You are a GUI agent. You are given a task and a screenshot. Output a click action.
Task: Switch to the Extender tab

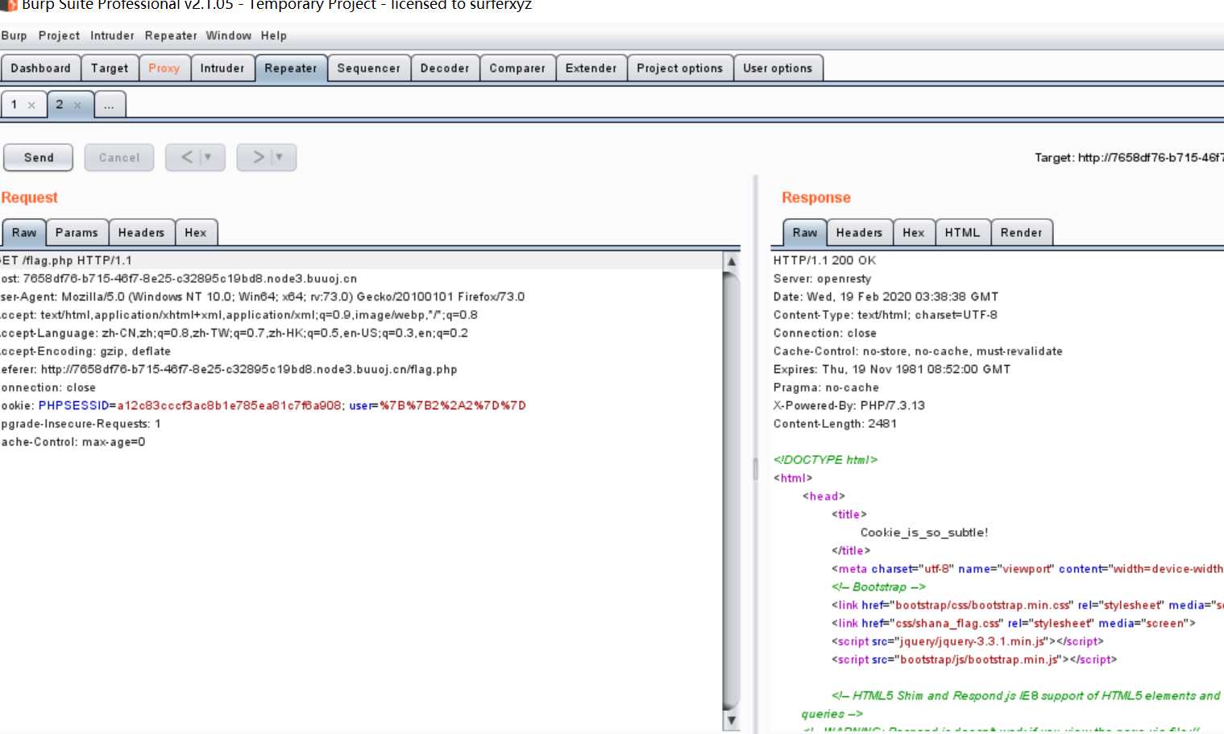coord(591,68)
